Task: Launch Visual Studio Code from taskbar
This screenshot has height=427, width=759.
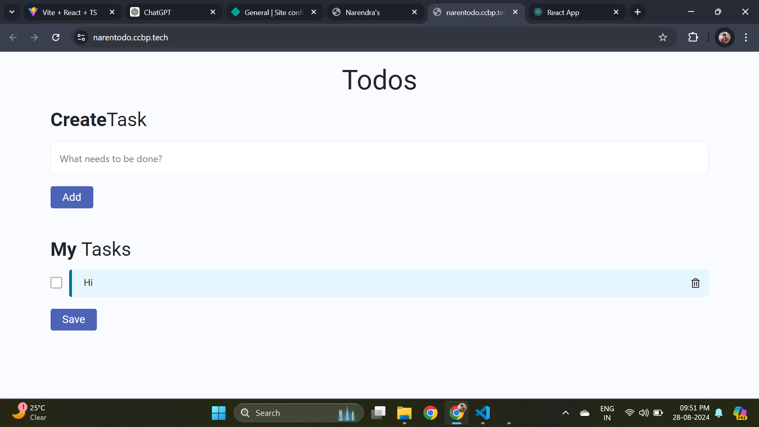Action: [x=483, y=413]
